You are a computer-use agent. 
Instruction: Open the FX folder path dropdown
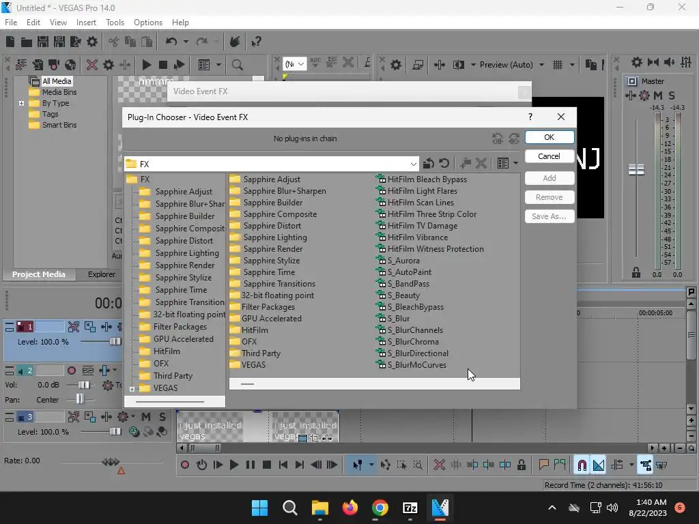tap(413, 164)
